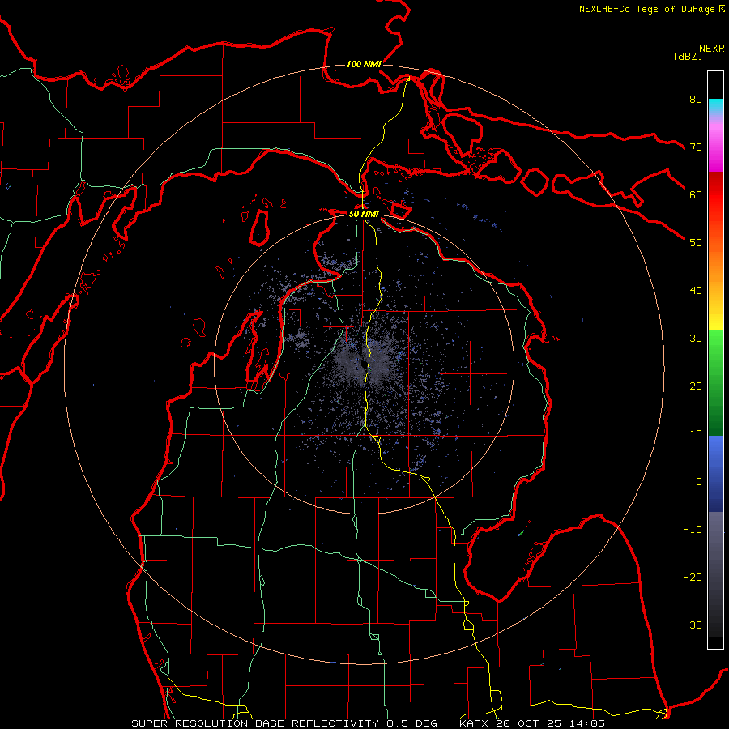Click the 20 OCT 25 14:05 timestamp
The width and height of the screenshot is (729, 729).
[551, 723]
